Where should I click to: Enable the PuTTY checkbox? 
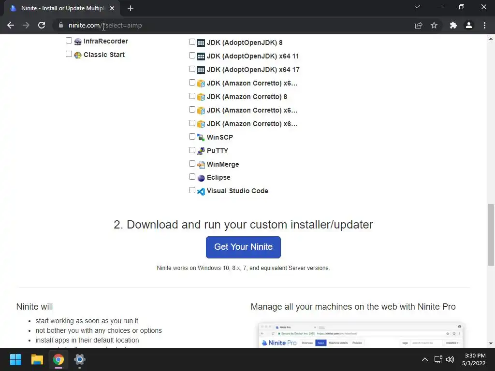coord(192,150)
